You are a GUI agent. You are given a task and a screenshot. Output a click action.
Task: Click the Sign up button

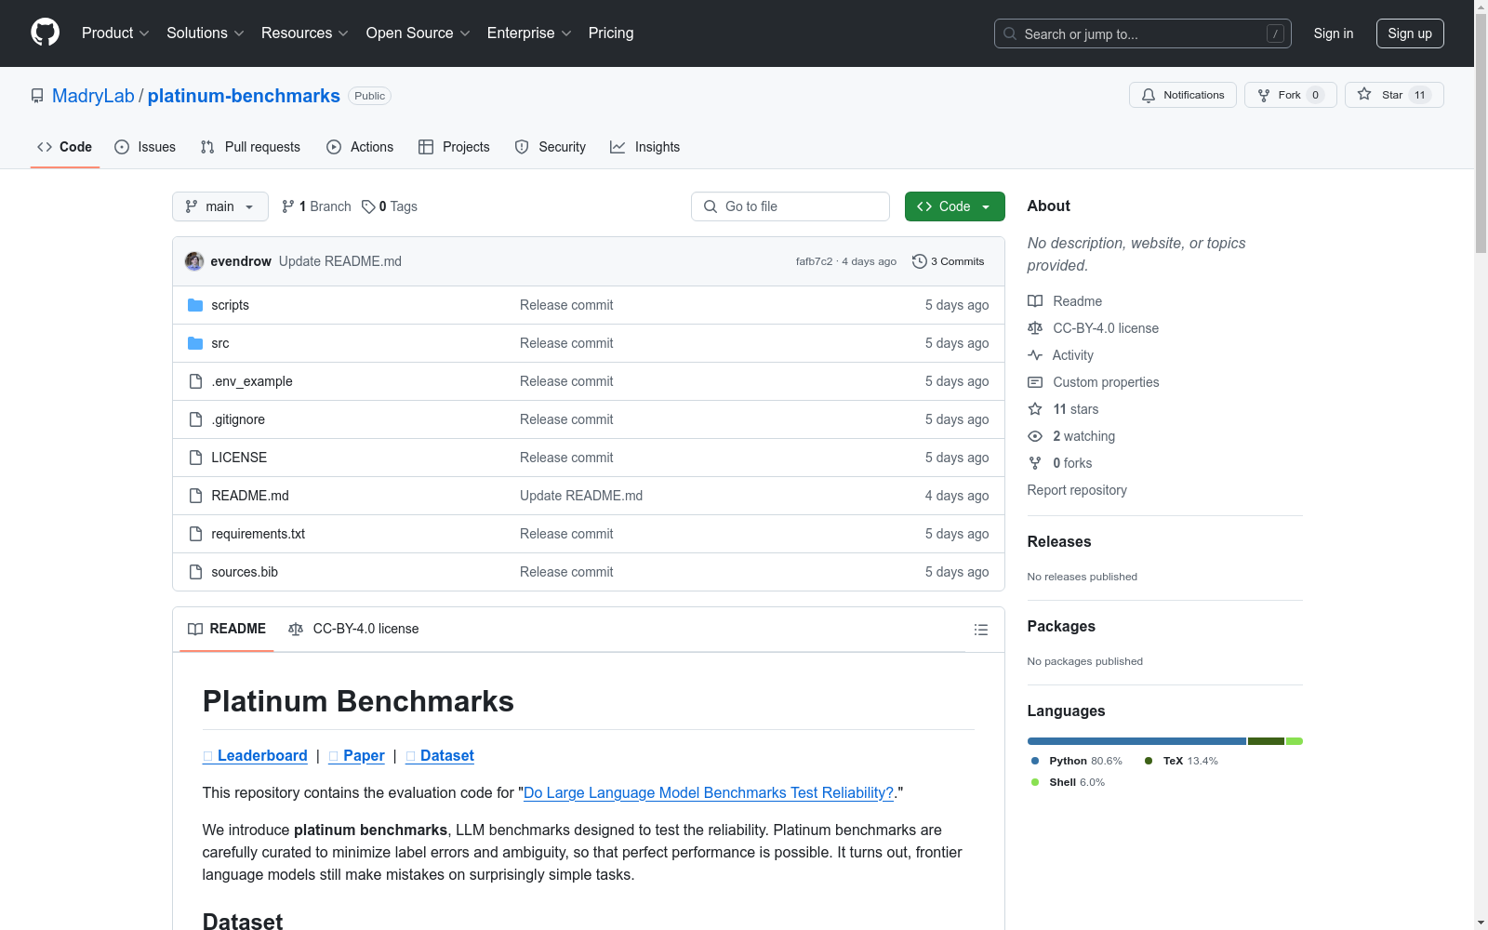tap(1410, 33)
